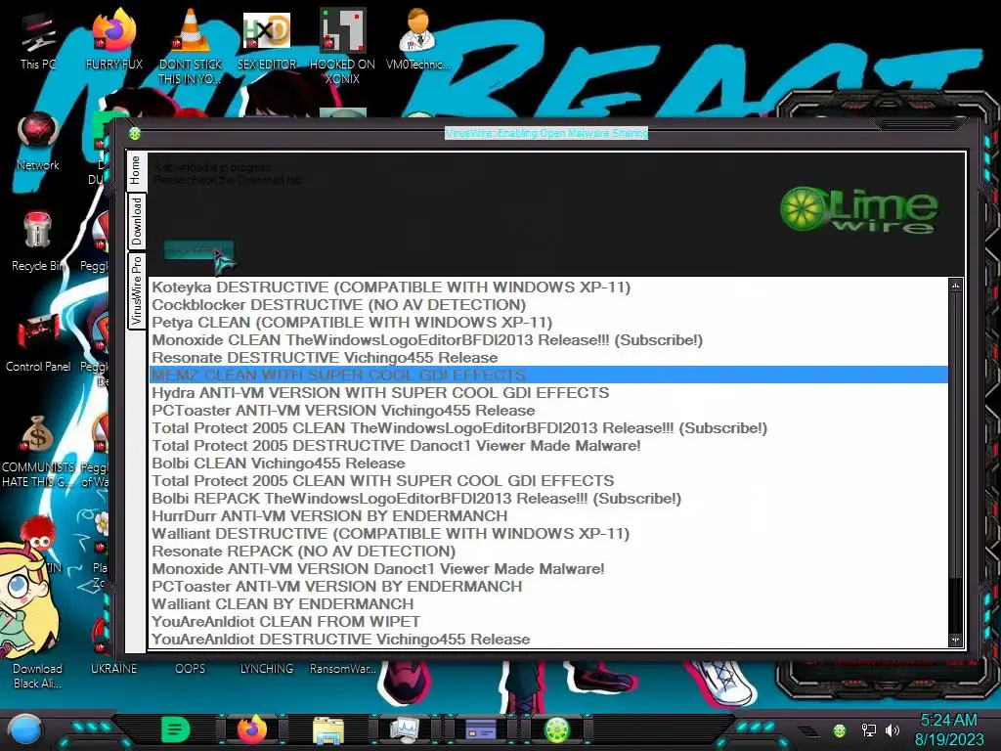This screenshot has width=1001, height=751.
Task: Select HurrDurr ANTI-VM VERSION BY ENDERMANCH
Action: [548, 516]
